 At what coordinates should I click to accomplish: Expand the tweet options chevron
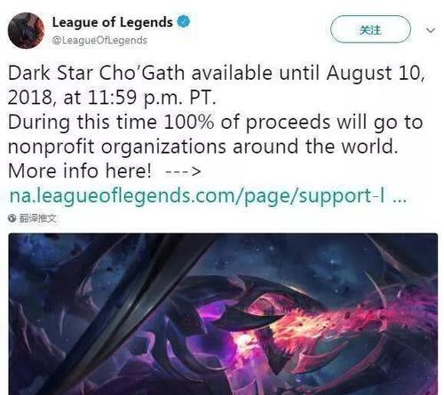click(430, 30)
